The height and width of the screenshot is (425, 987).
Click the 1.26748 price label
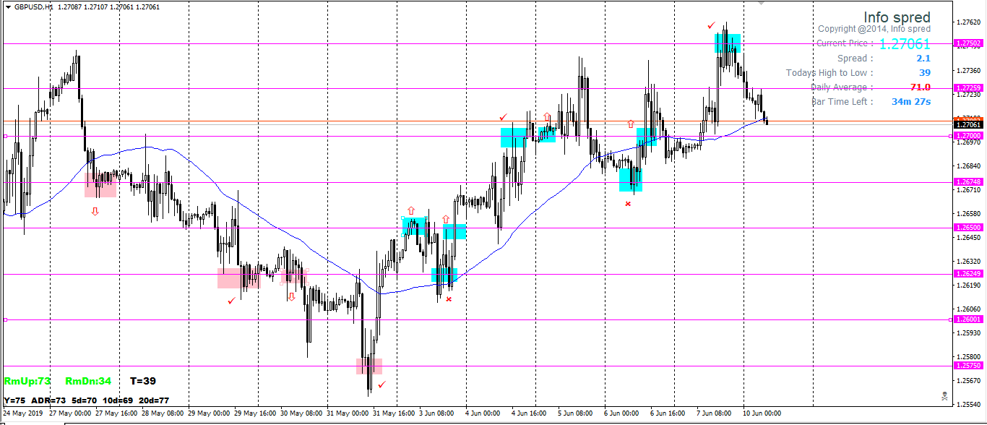[x=968, y=181]
